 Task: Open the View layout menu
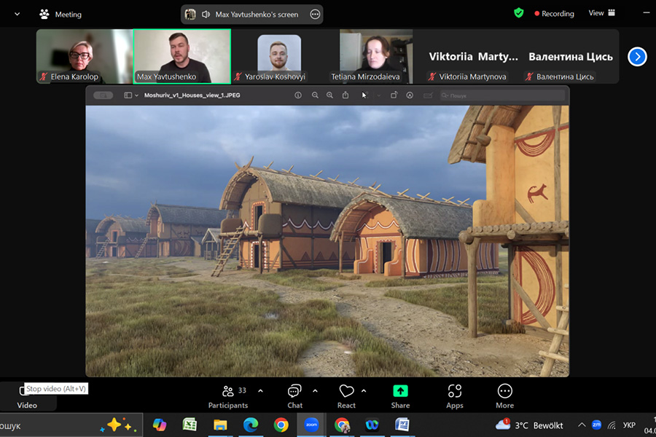pos(601,13)
